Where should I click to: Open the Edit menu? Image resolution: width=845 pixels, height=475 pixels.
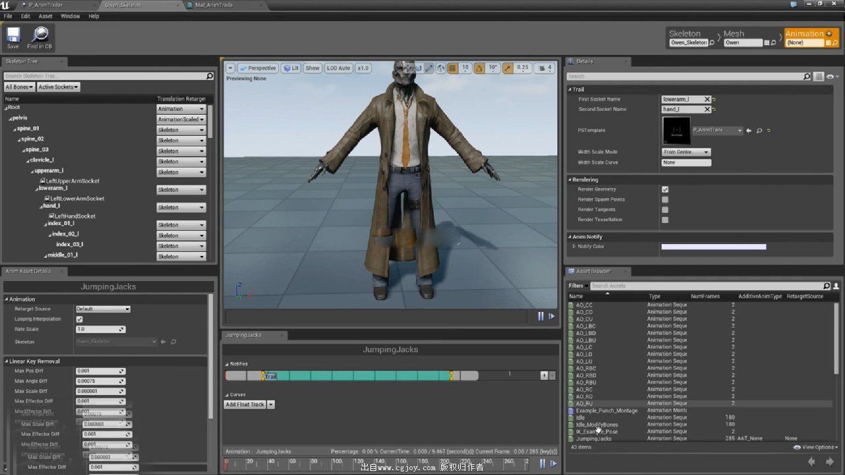point(26,16)
